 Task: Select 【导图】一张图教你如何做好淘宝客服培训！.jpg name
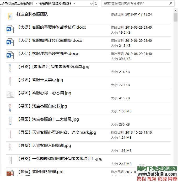(x=60, y=159)
